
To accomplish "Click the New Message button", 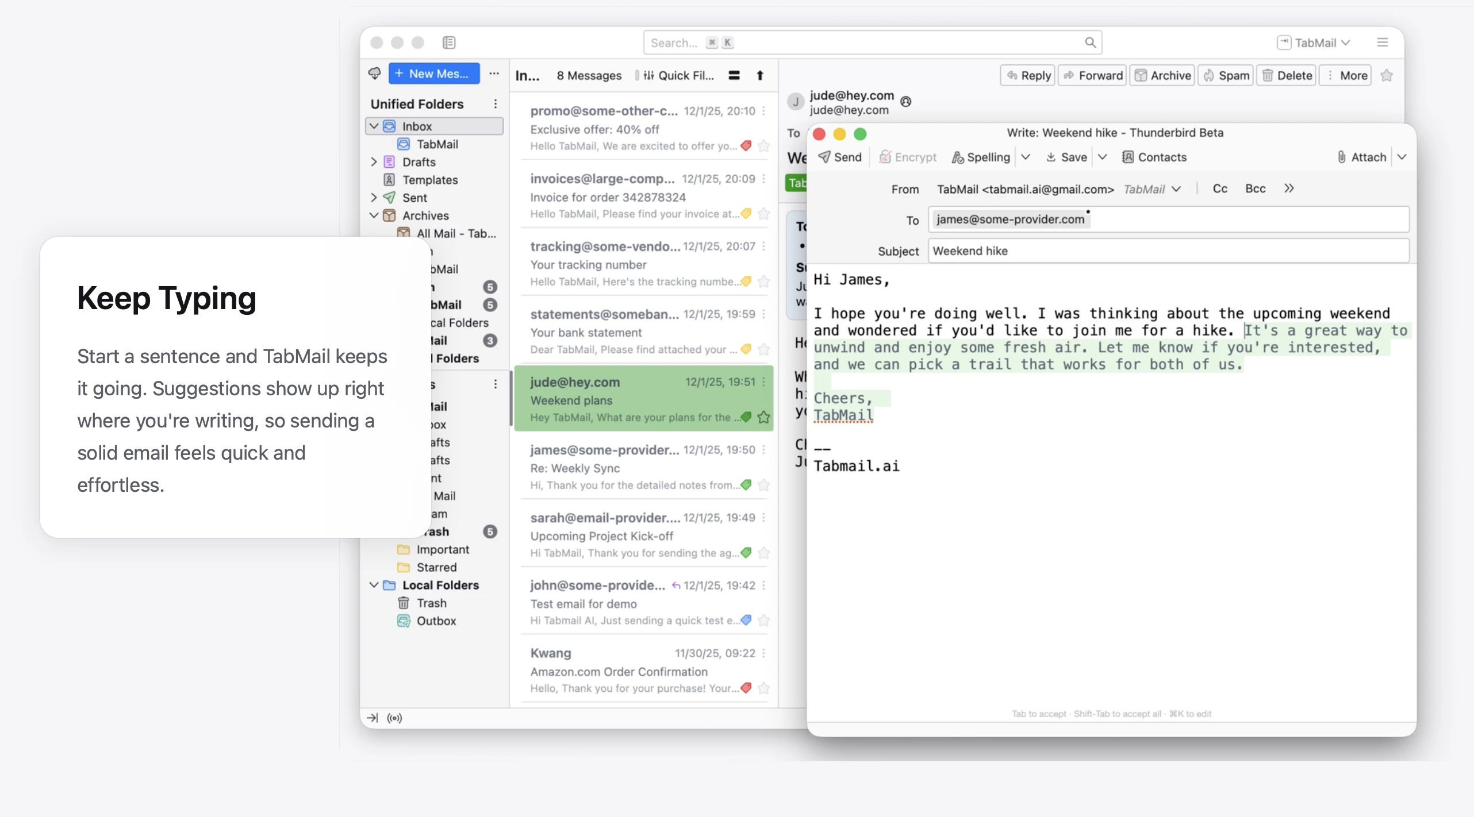I will tap(433, 73).
